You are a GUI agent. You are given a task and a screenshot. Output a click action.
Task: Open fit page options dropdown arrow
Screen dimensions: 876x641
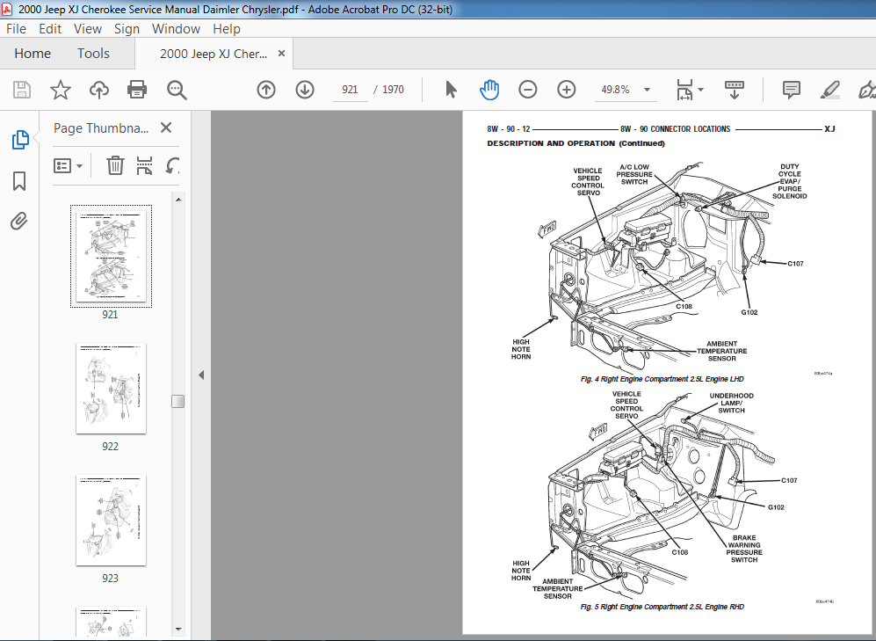[700, 90]
